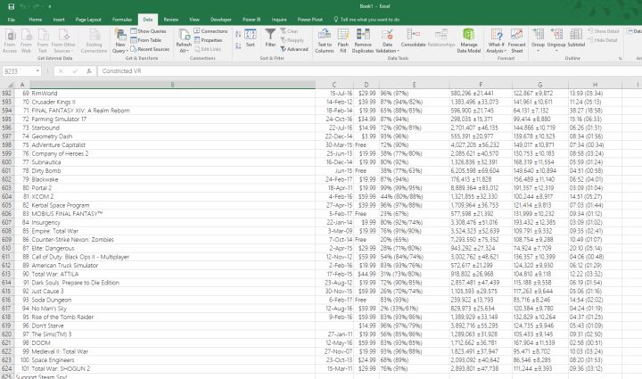
Task: Switch to the Developer tab
Action: tap(221, 20)
